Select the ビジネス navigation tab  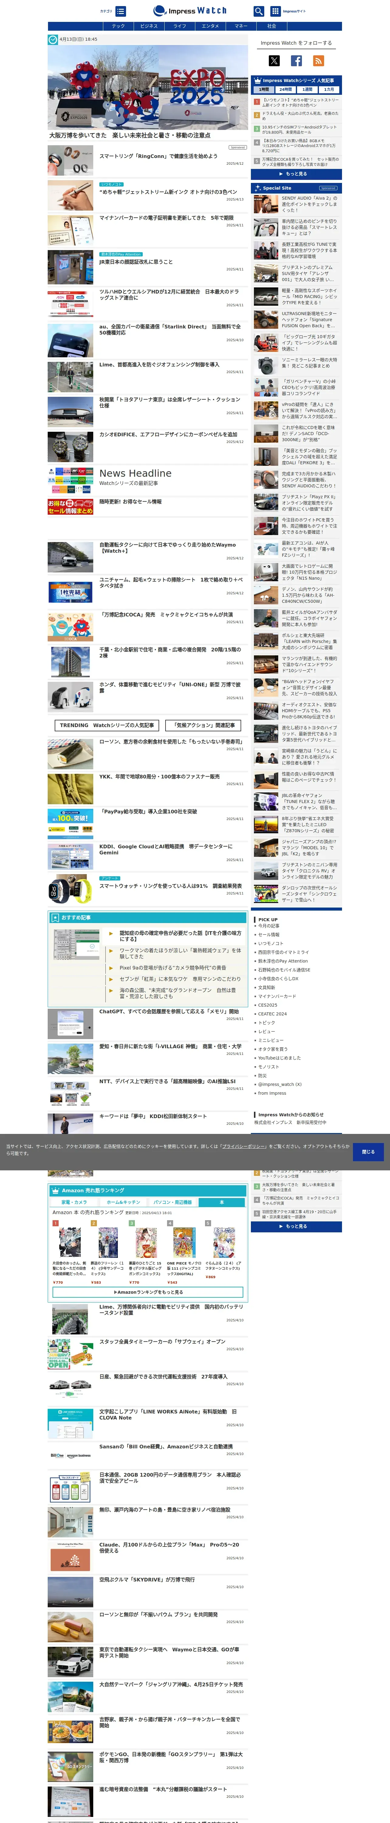(149, 26)
